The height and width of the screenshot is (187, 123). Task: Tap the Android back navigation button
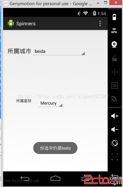tap(25, 178)
